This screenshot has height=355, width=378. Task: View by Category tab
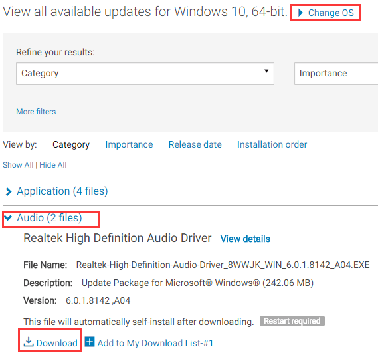click(71, 144)
